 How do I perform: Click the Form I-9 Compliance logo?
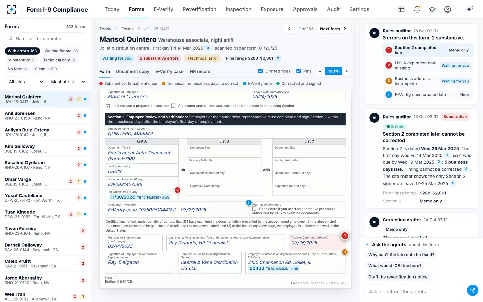tap(12, 9)
